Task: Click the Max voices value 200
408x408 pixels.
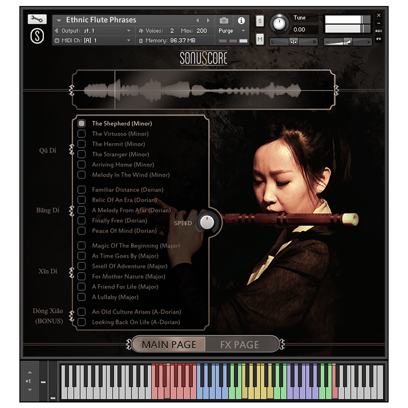Action: coord(202,31)
